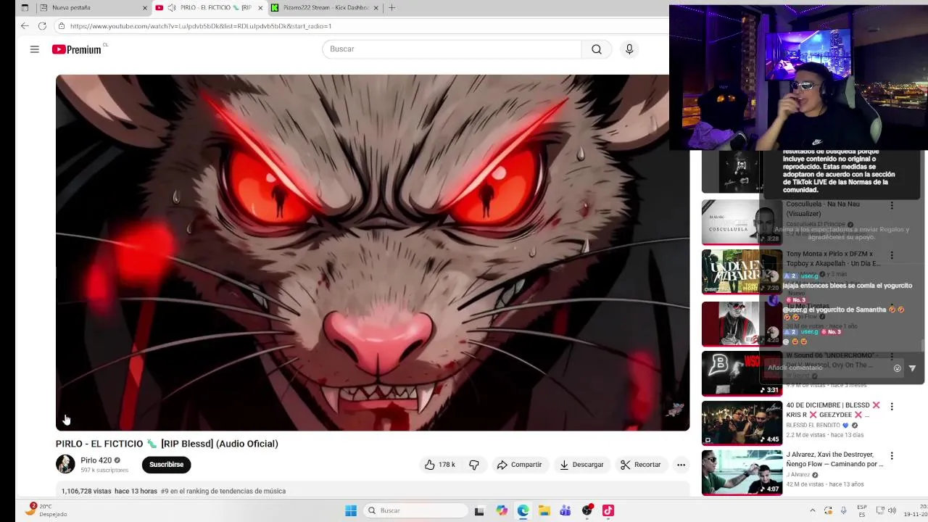Viewport: 928px width, 522px height.
Task: Close the Kick Dashboard tab
Action: pos(376,8)
